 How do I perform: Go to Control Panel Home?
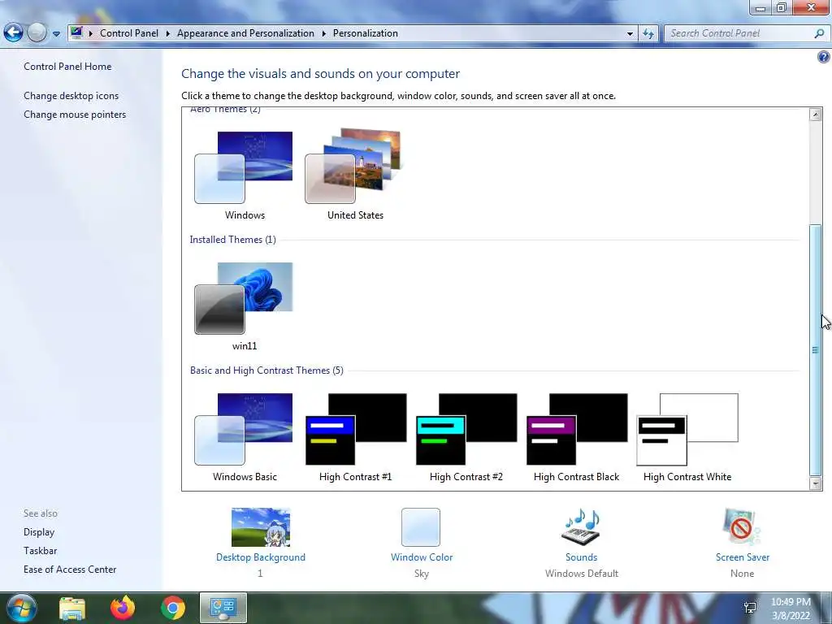(x=67, y=67)
